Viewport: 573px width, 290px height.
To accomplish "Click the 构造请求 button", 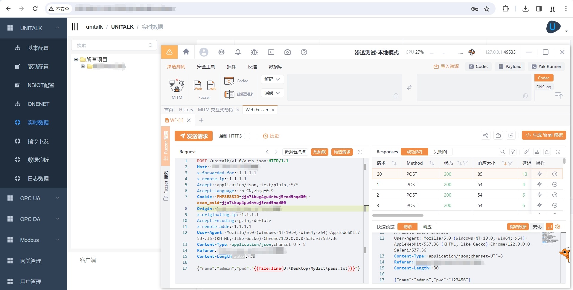I will click(x=342, y=152).
